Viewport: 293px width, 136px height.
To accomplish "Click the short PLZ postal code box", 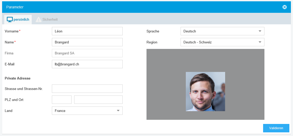I will (x=62, y=100).
